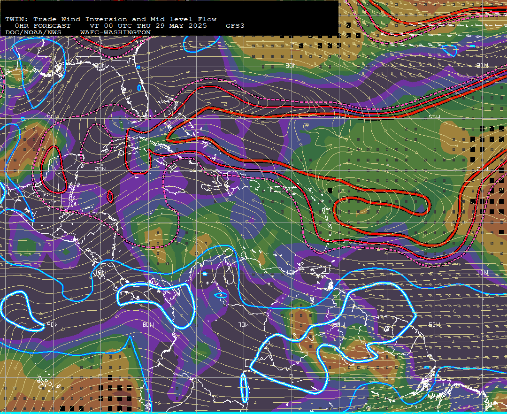Click the small red closed contour east of Belize
Viewport: 507px width, 414px height.
(x=110, y=197)
